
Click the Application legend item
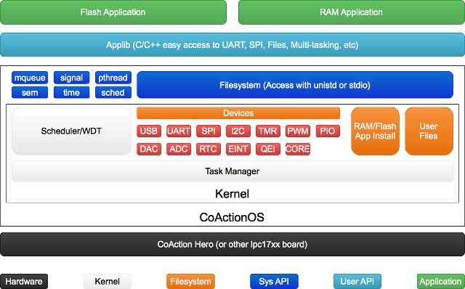point(441,281)
